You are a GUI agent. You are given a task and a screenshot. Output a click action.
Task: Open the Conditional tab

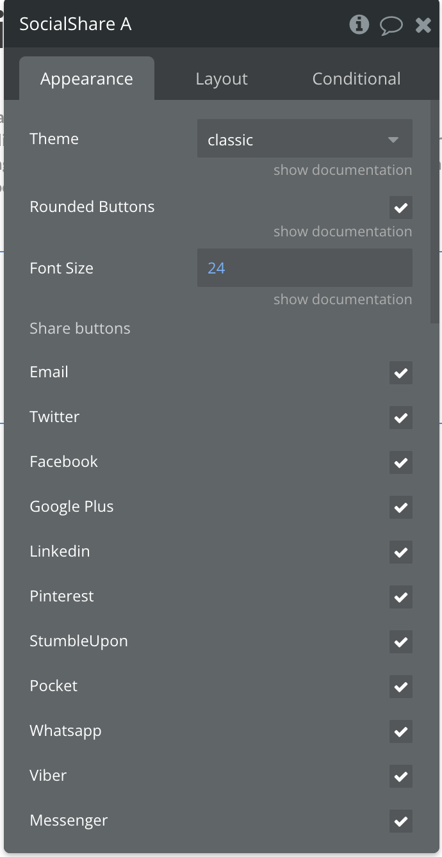click(x=356, y=79)
